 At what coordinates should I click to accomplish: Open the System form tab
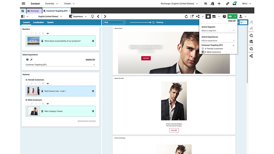50,22
